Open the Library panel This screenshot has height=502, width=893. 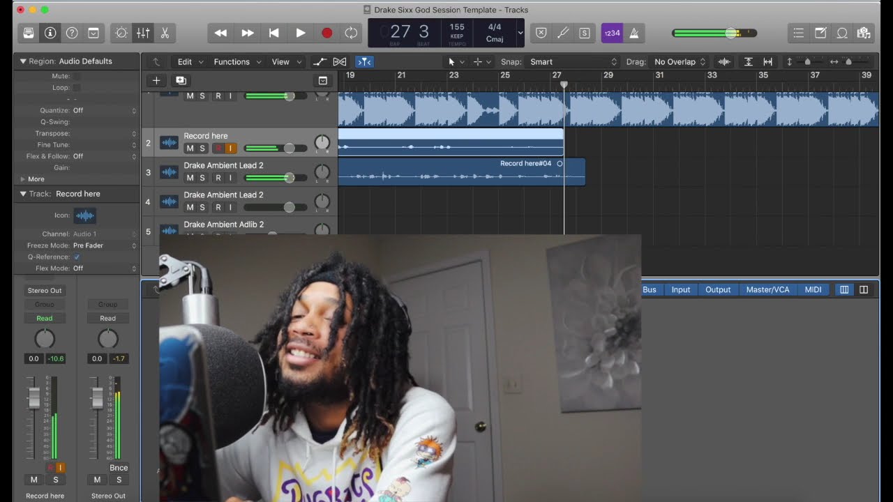tap(29, 33)
